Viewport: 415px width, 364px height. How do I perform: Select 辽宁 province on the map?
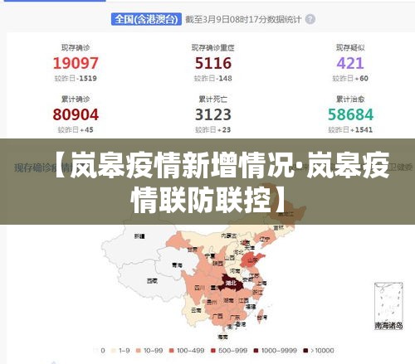pos(265,239)
